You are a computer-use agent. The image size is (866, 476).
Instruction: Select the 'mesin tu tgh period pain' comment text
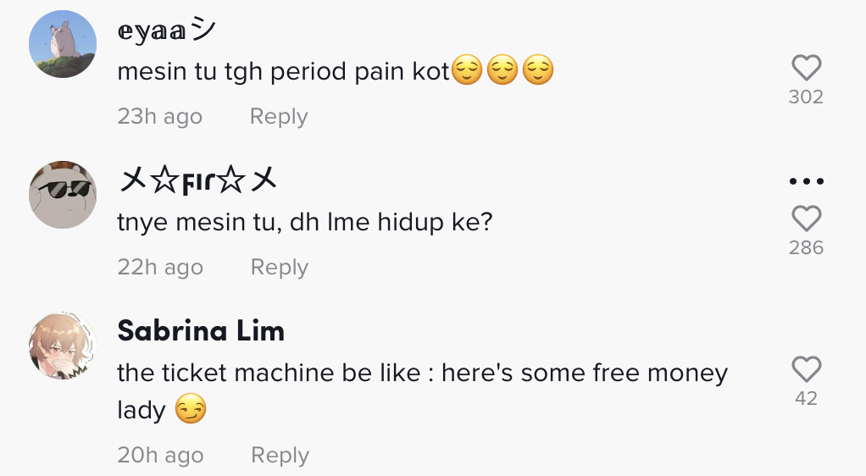(x=283, y=72)
